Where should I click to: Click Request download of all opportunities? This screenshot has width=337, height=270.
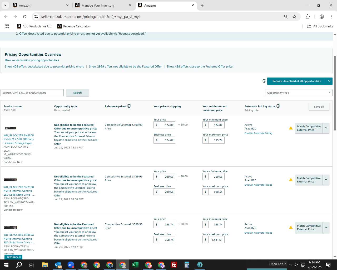point(296,81)
